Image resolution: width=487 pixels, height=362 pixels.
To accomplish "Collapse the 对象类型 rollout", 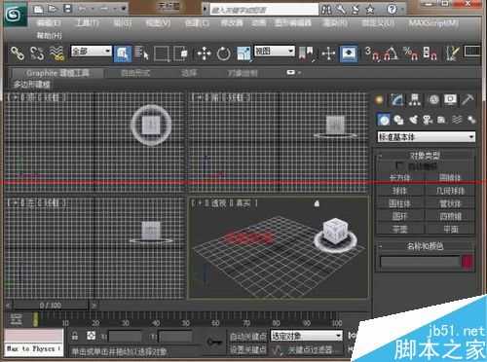I will [425, 156].
